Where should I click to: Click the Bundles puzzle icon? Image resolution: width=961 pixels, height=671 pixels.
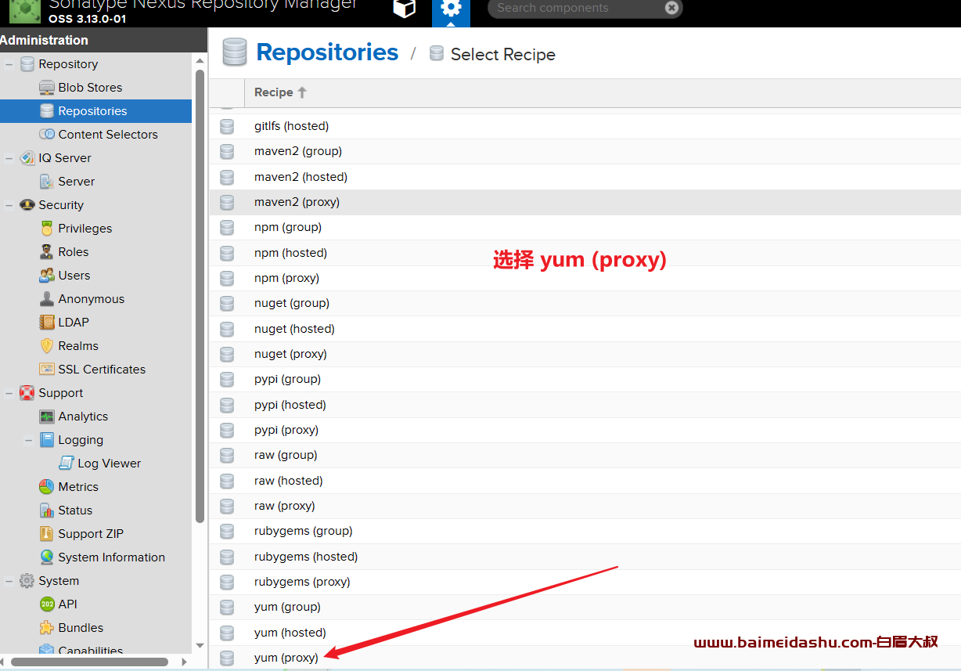pos(47,628)
